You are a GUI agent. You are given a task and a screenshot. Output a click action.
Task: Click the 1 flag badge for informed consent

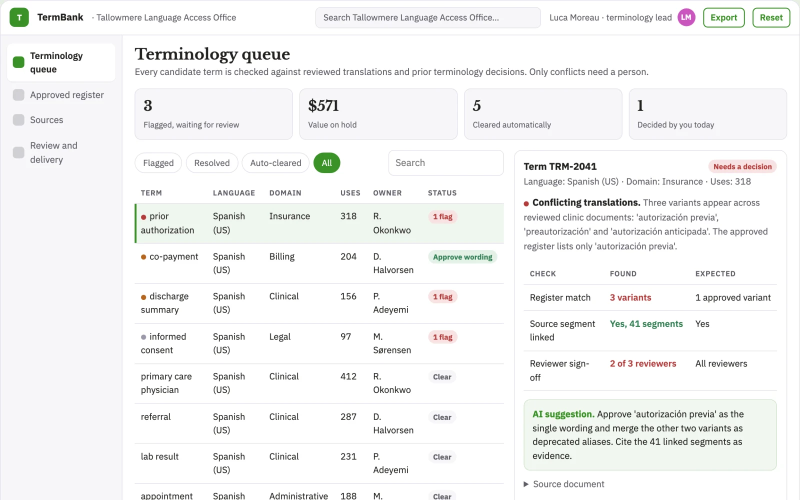[x=442, y=337]
